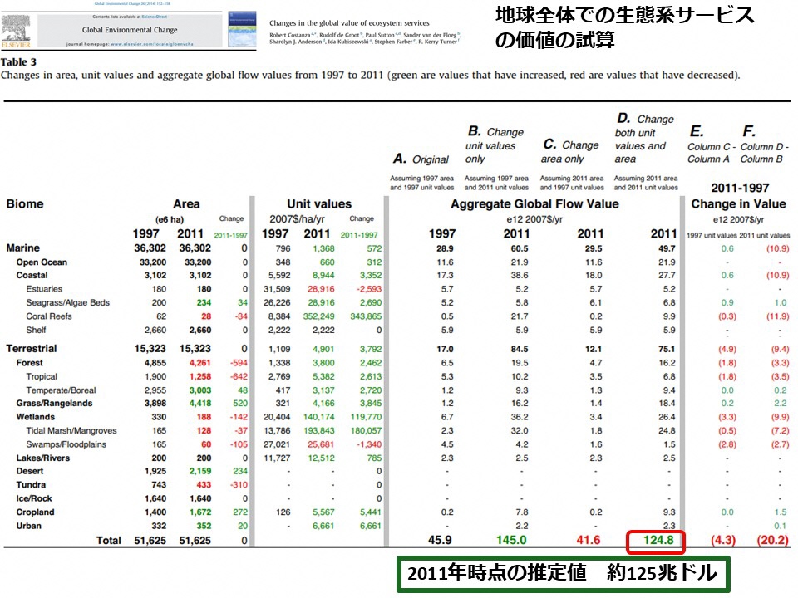Select the 'Biome' column header
Image resolution: width=798 pixels, height=598 pixels.
pos(25,204)
